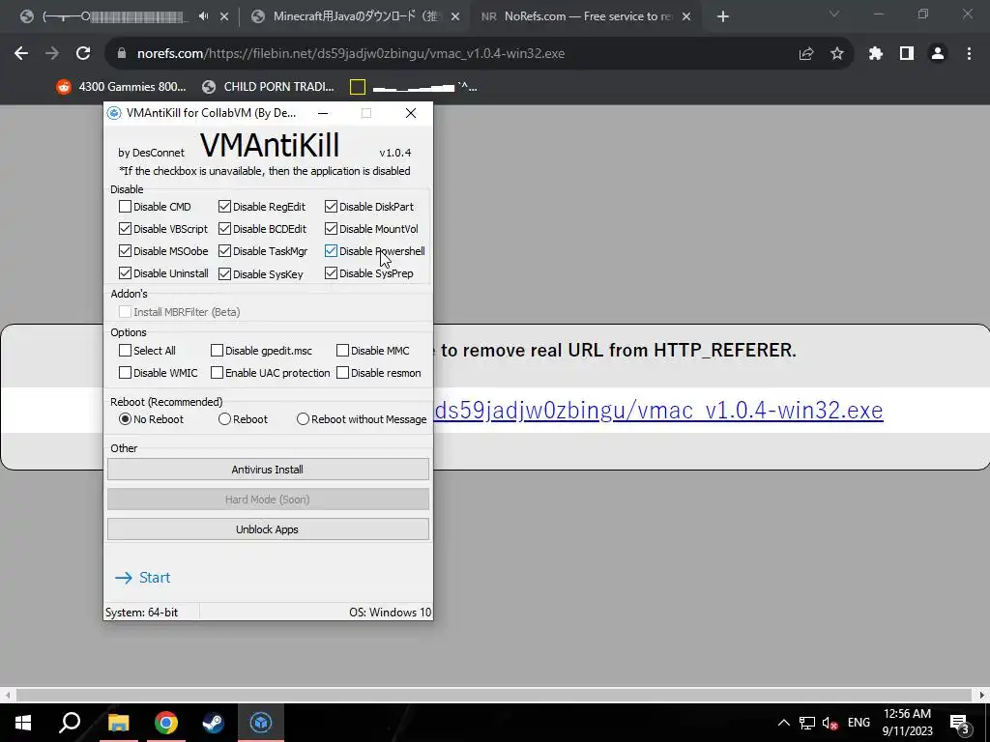The image size is (990, 742).
Task: Toggle Disable Powershell checkbox
Action: (x=331, y=250)
